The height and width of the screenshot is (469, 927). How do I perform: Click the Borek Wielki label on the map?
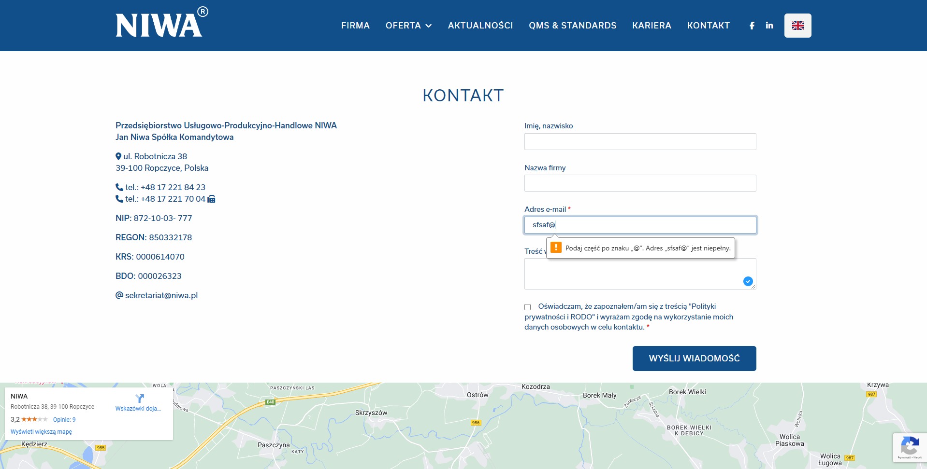pyautogui.click(x=687, y=392)
